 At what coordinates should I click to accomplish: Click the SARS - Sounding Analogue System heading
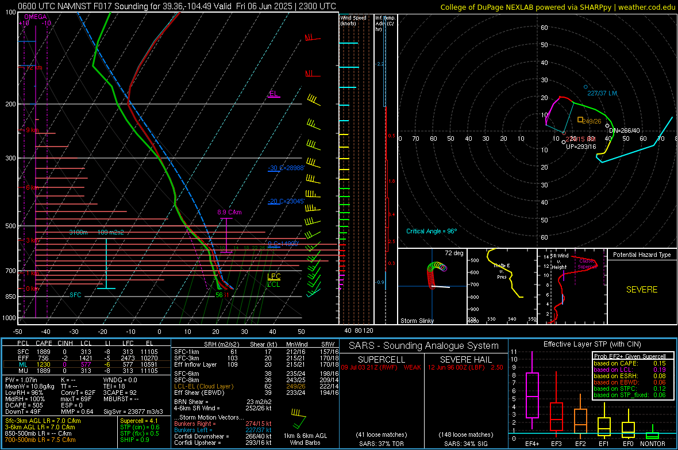tap(424, 345)
